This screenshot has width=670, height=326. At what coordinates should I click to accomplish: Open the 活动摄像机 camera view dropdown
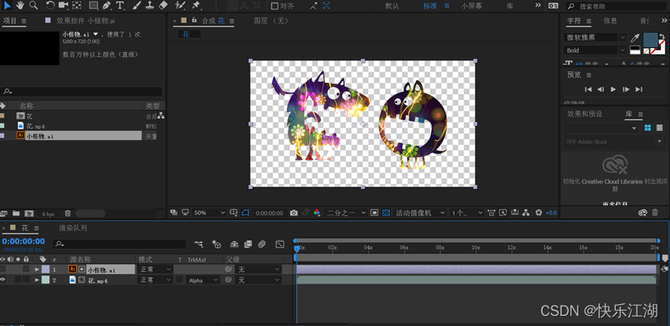coord(420,212)
